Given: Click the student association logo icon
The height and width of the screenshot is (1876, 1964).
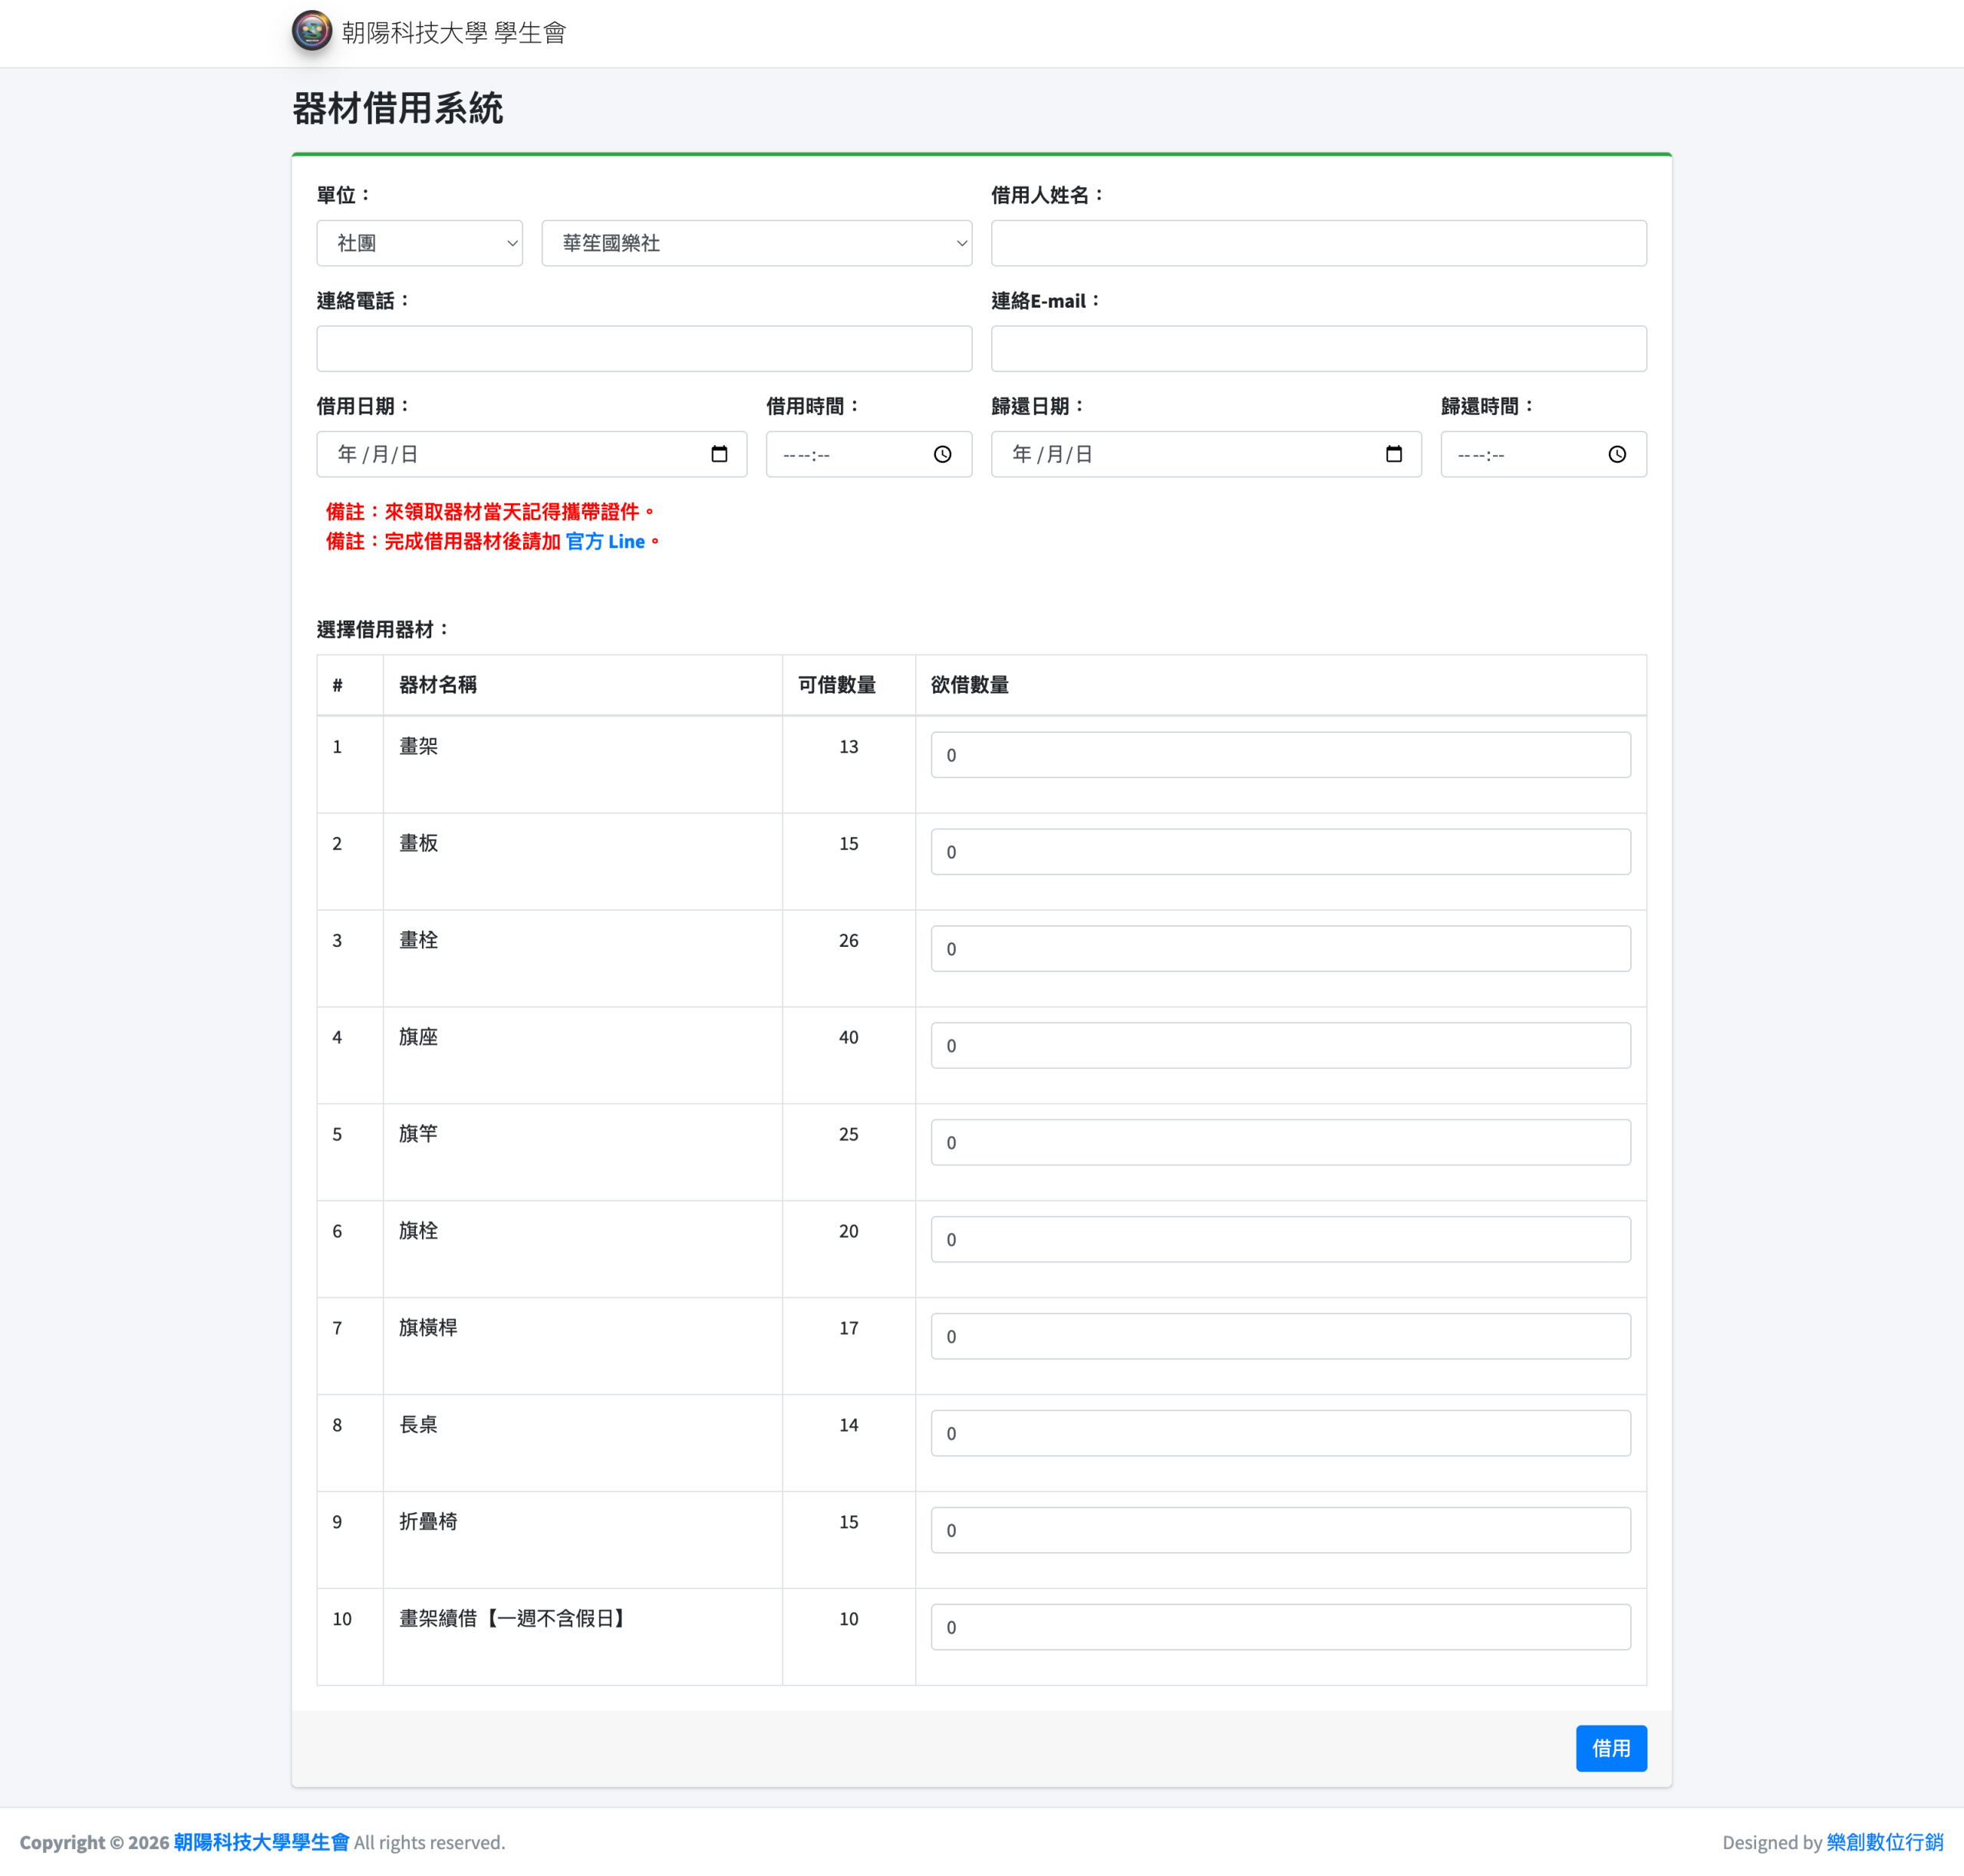Looking at the screenshot, I should [x=311, y=32].
